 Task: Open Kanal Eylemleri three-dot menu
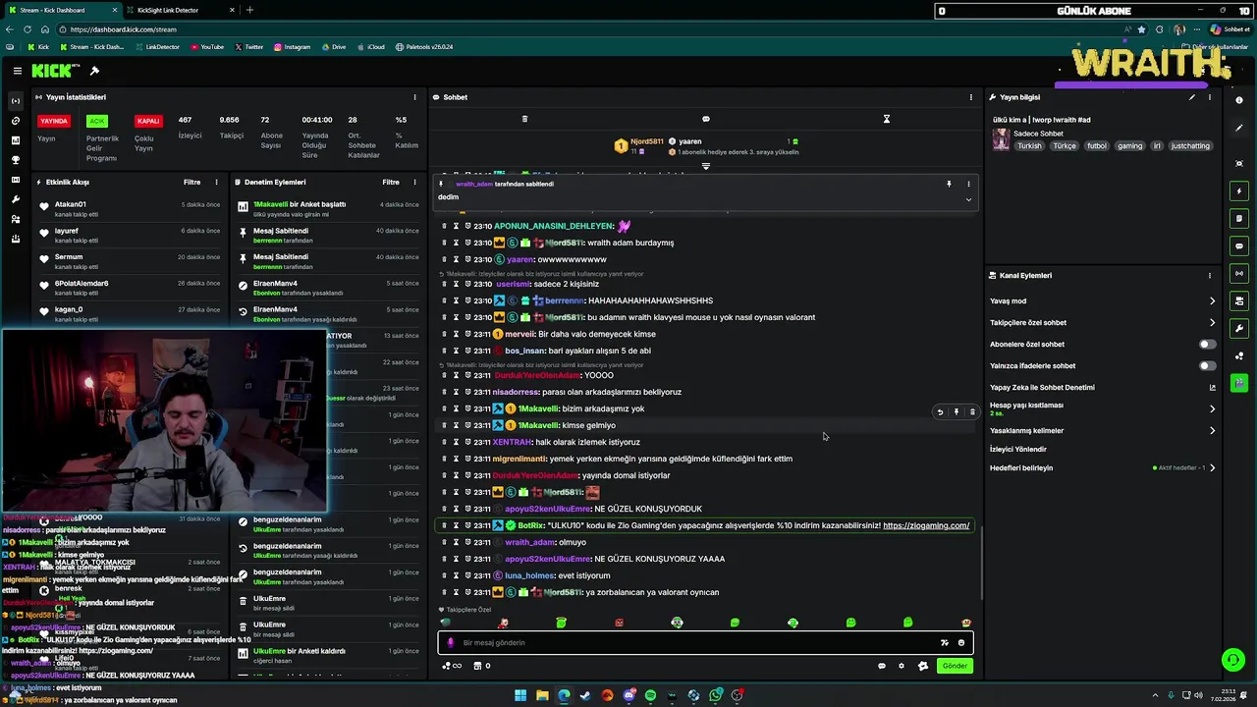coord(1209,276)
